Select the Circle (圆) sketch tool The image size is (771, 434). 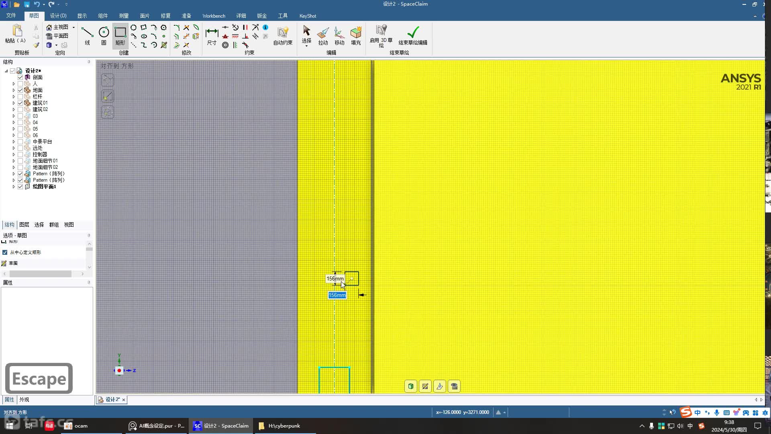click(x=104, y=35)
